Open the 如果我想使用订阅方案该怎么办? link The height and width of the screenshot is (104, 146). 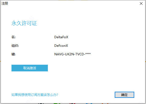[35, 95]
